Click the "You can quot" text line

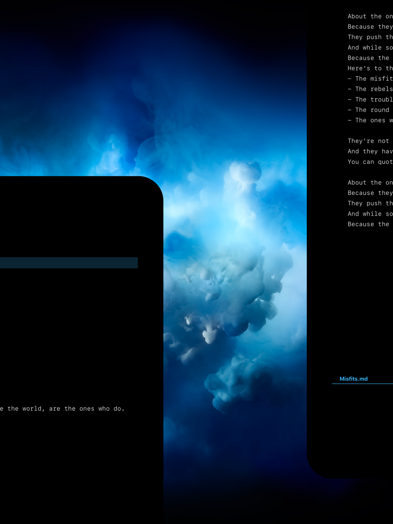[370, 162]
